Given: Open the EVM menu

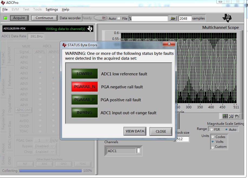Looking at the screenshot, I should point(15,9).
